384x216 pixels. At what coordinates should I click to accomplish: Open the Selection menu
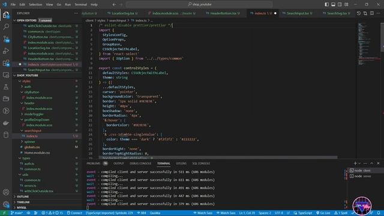click(35, 4)
